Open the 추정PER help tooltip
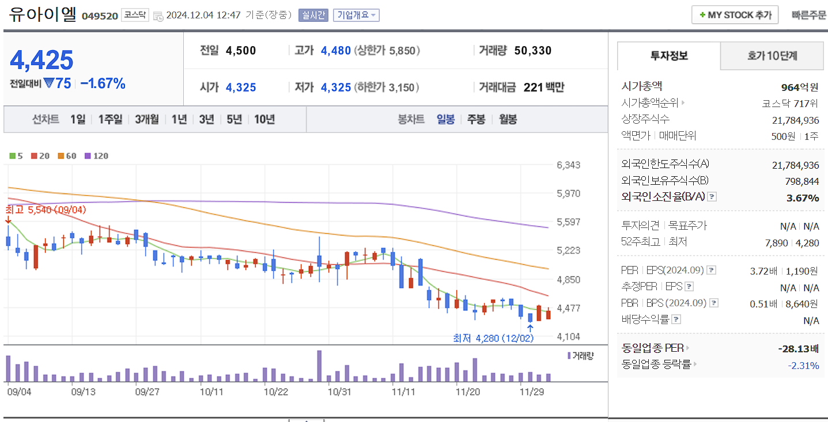The height and width of the screenshot is (422, 828). click(690, 286)
